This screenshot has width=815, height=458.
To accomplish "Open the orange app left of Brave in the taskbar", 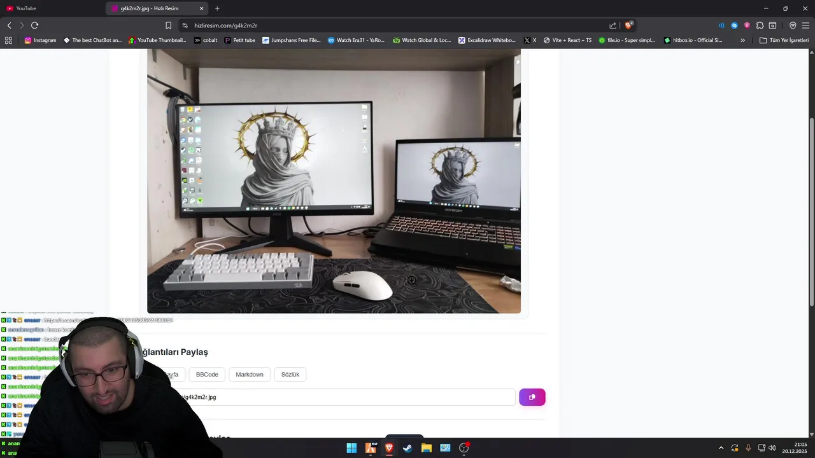I will tap(371, 448).
